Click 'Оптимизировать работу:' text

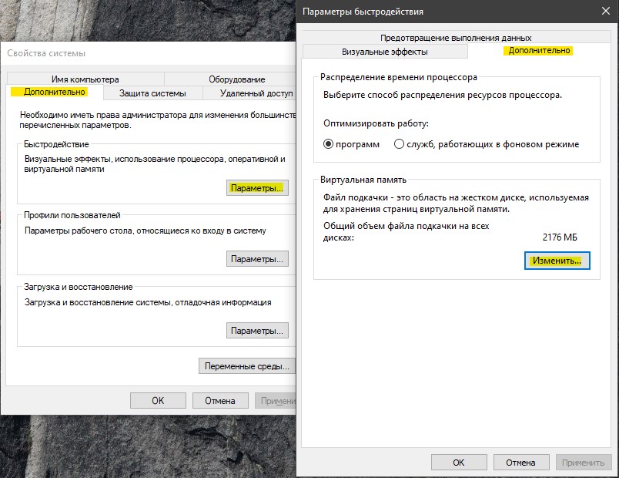tap(376, 123)
